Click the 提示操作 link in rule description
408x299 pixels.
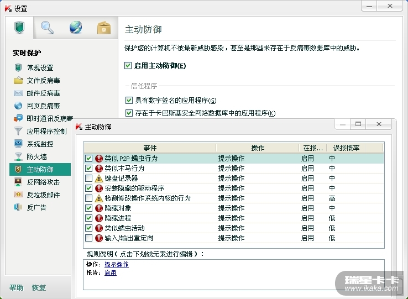[116, 265]
